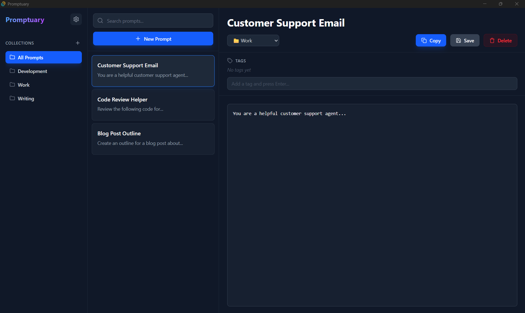Copy the prompt to clipboard
525x313 pixels.
[431, 40]
